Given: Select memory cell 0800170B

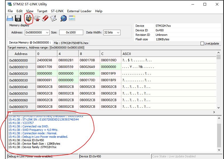Looking at the screenshot, I should 89,60.
